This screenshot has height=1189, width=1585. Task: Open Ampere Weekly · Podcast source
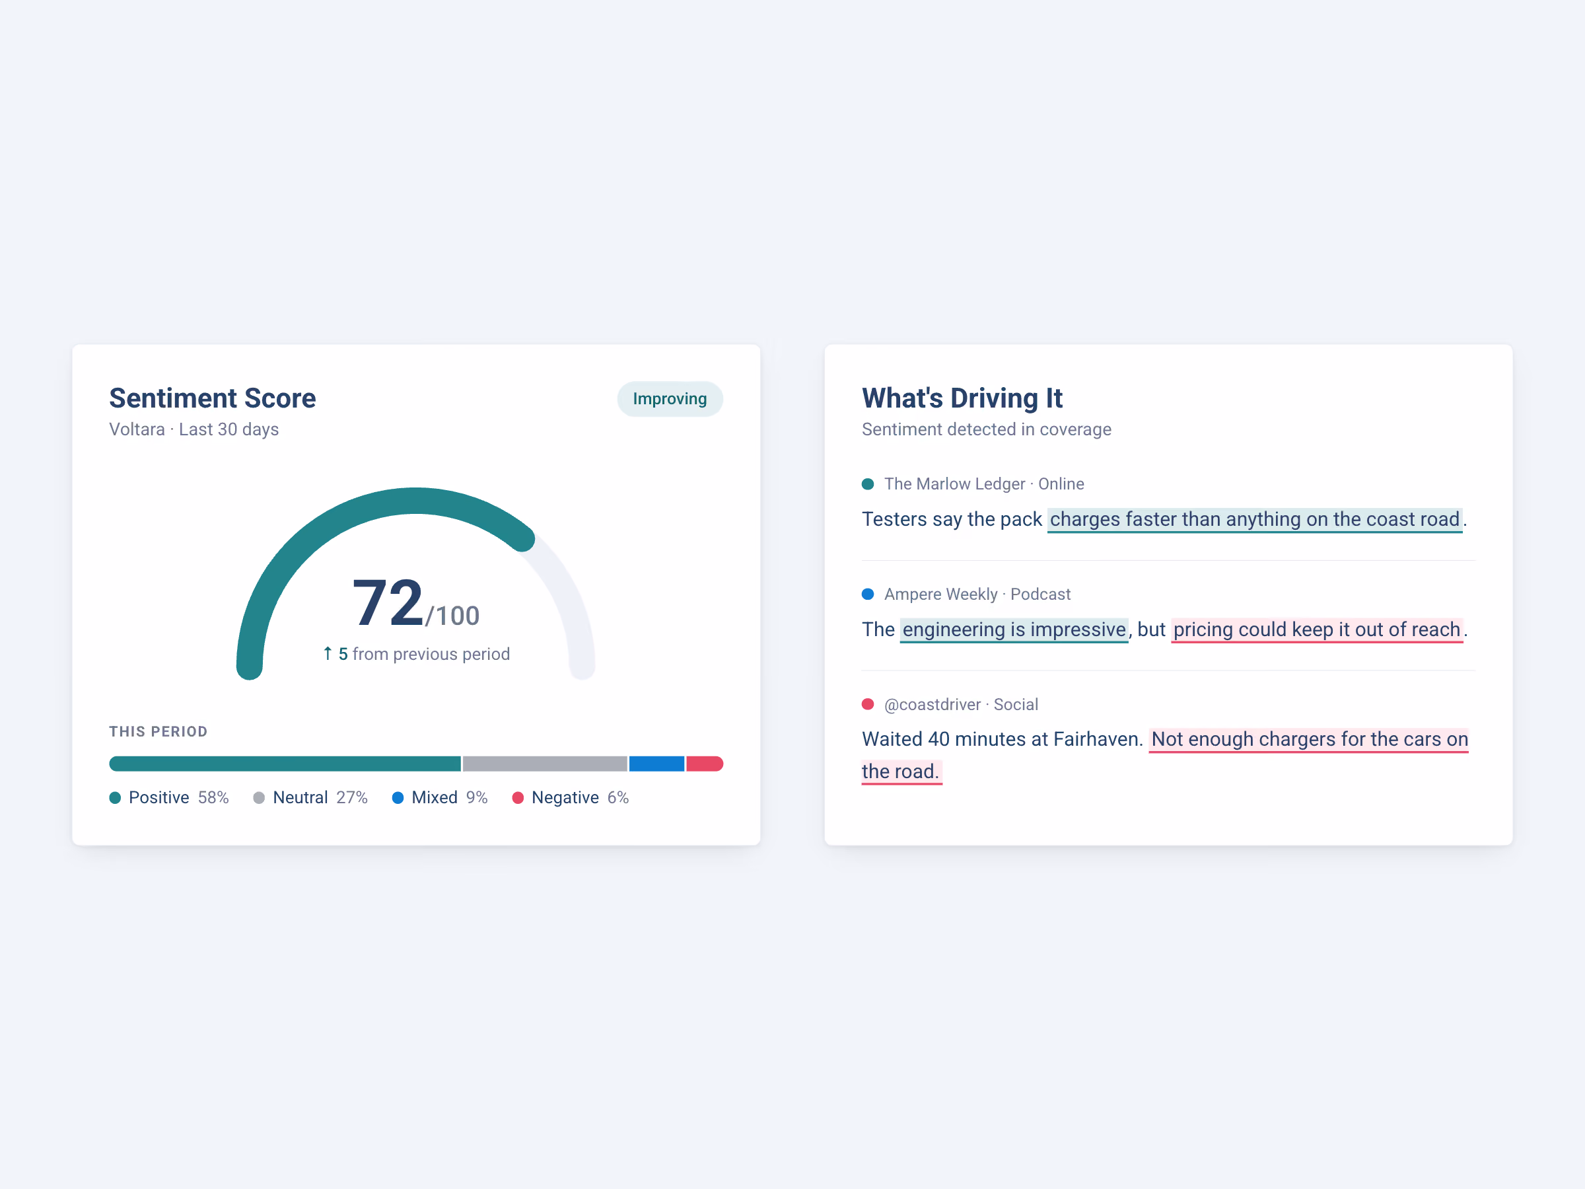pyautogui.click(x=977, y=594)
